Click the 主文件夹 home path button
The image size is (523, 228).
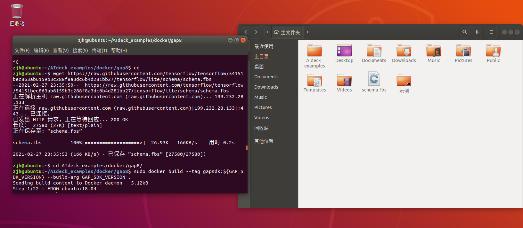[287, 32]
